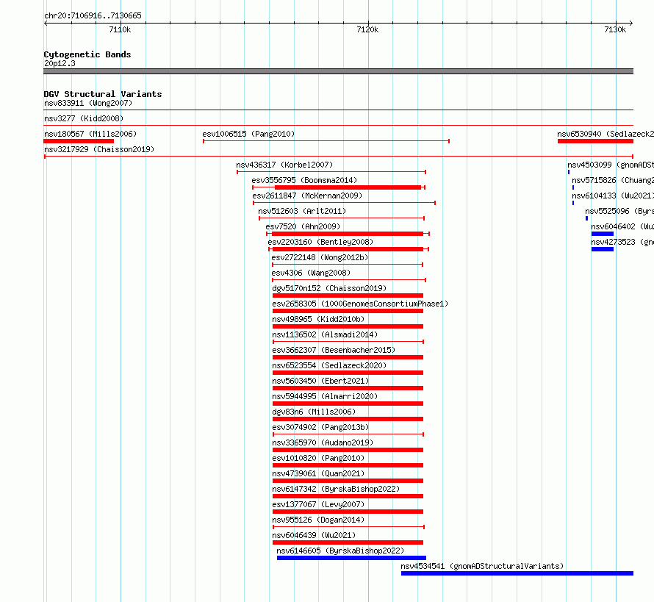
Task: Open the nsv5603450 (Ebert2021) label
Action: coord(320,381)
